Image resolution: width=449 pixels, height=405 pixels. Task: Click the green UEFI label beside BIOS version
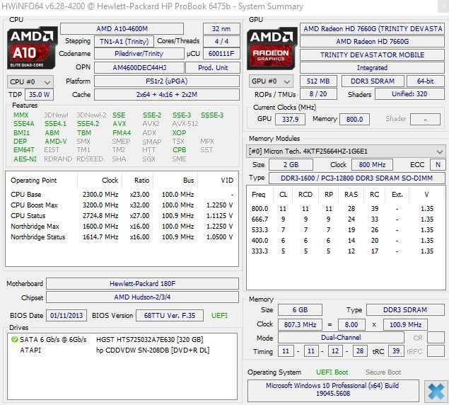click(x=220, y=316)
